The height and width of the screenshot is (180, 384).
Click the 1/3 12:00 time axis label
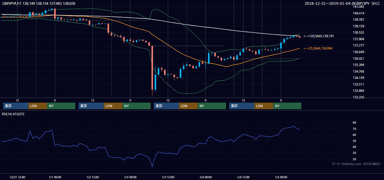click(168, 177)
